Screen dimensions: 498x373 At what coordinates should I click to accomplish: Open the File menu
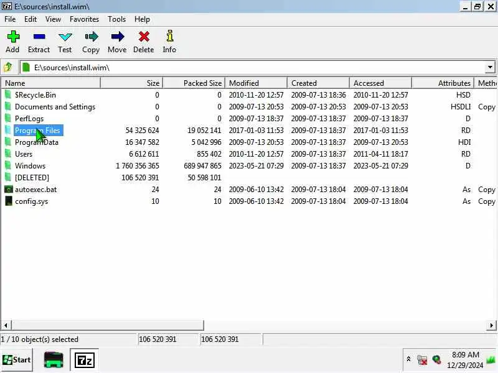point(10,19)
